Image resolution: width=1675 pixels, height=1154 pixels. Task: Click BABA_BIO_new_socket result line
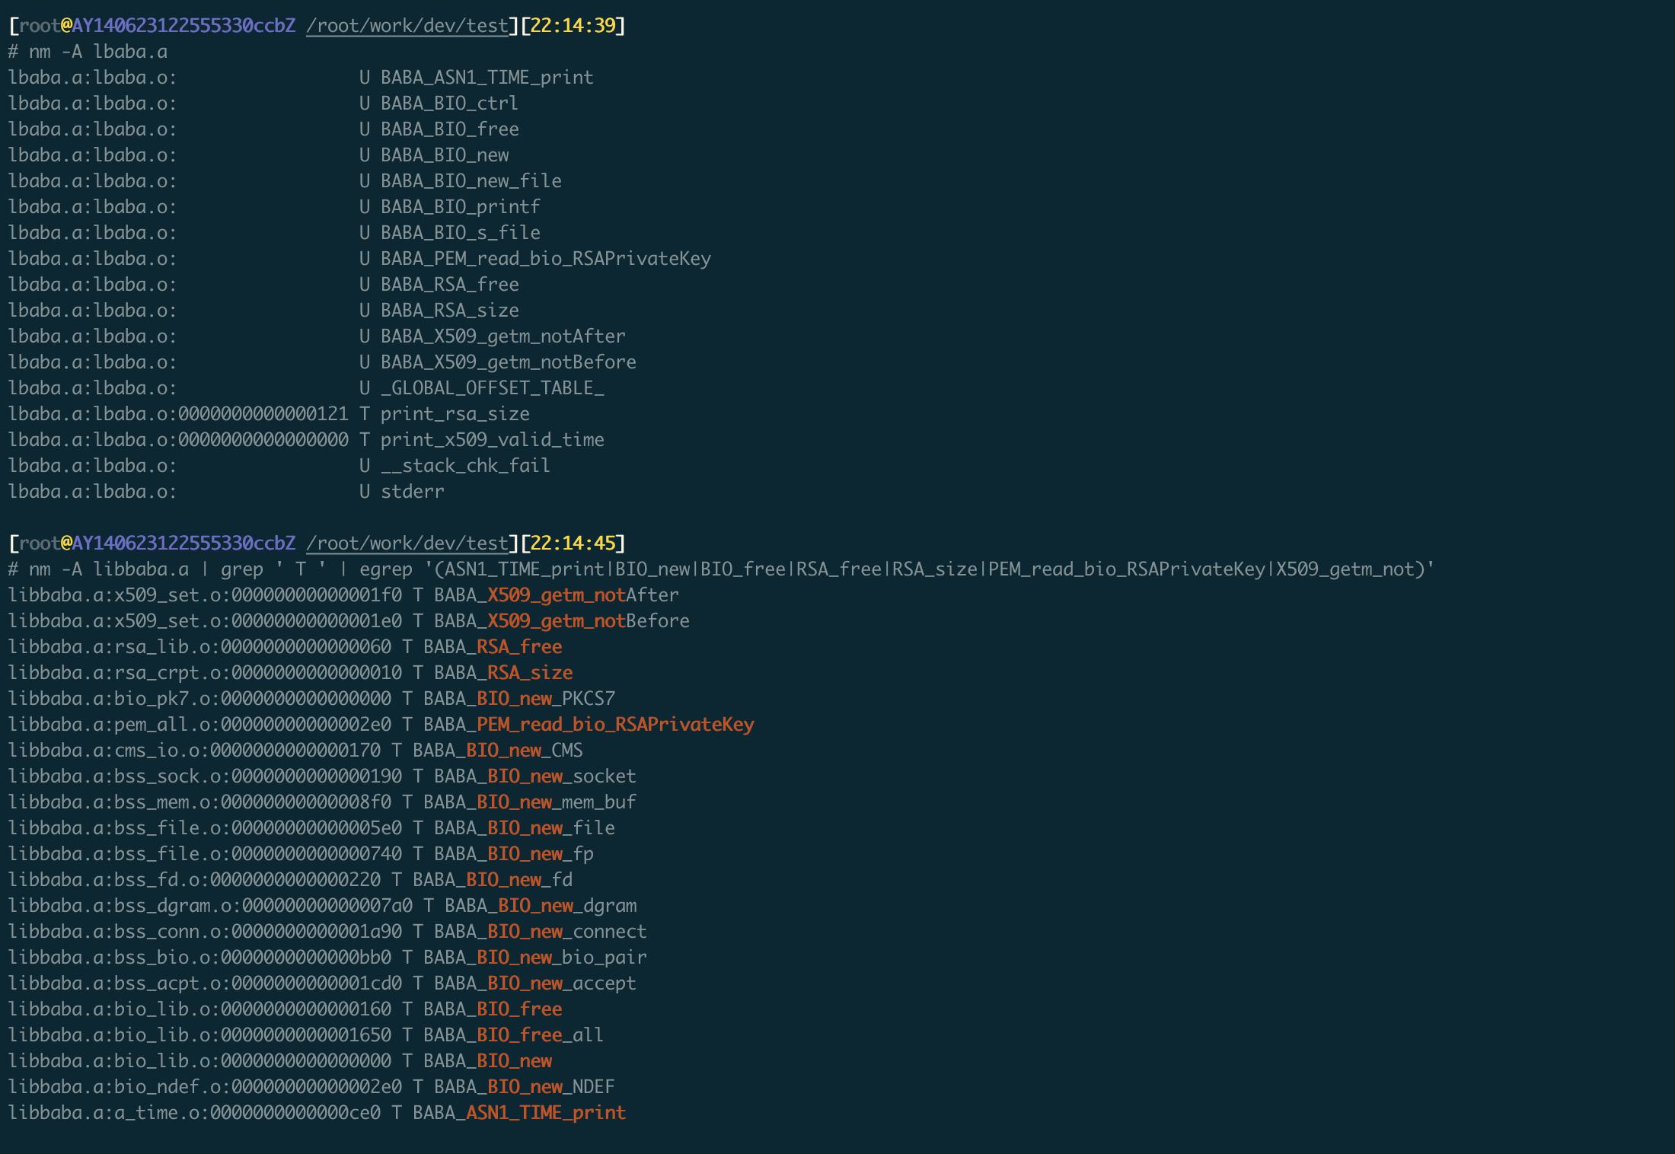534,776
